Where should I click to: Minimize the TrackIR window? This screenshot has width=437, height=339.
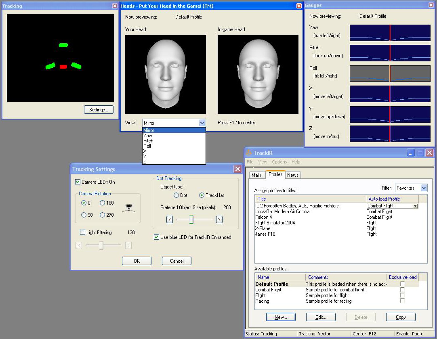point(410,153)
